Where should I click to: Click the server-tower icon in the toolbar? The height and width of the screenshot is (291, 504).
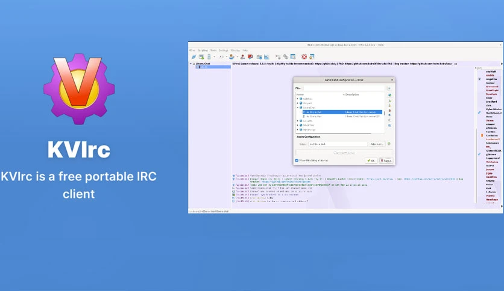click(x=209, y=57)
